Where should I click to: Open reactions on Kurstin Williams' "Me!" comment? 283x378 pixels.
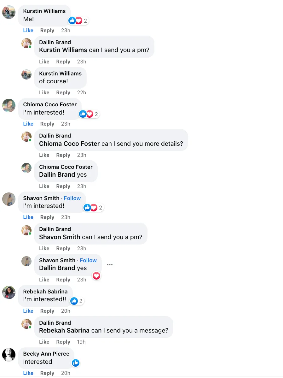pyautogui.click(x=78, y=21)
